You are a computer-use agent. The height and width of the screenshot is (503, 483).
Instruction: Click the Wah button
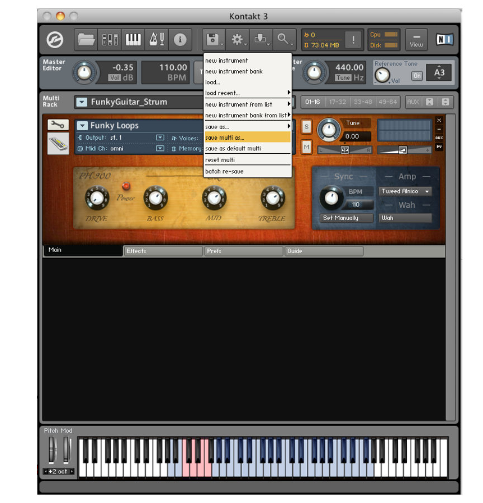(405, 218)
